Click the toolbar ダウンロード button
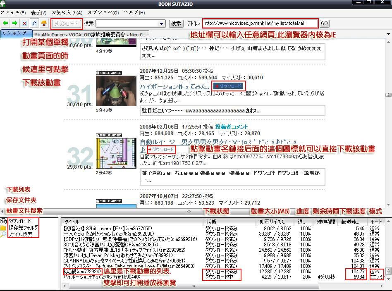This screenshot has width=392, height=291. click(67, 24)
